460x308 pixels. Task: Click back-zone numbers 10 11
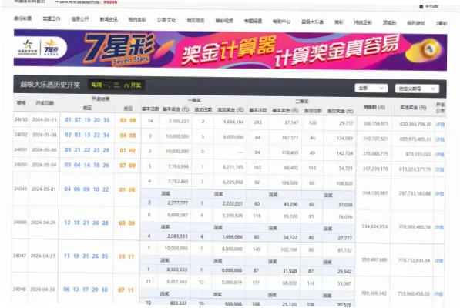pos(126,256)
